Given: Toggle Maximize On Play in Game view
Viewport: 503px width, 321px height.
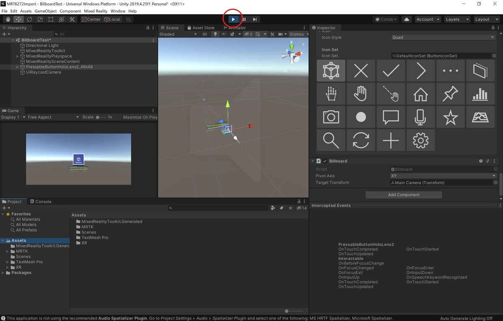Looking at the screenshot, I should [x=140, y=117].
